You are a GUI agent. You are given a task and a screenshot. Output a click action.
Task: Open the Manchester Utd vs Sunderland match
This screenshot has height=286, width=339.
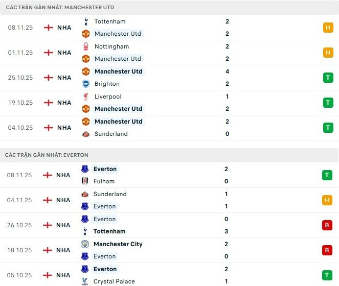click(x=153, y=128)
